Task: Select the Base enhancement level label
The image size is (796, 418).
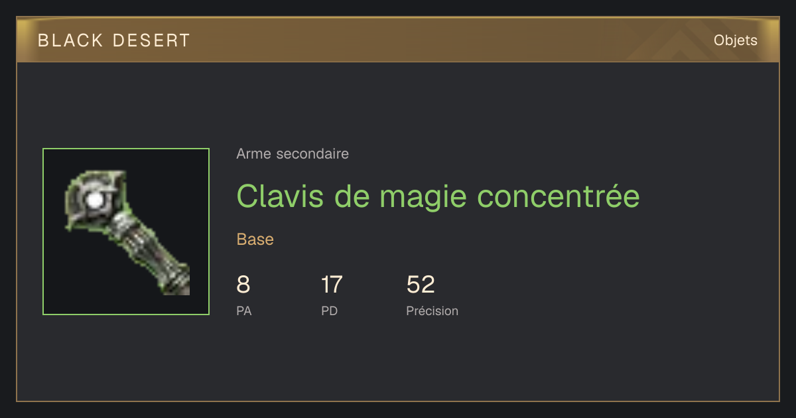Action: pyautogui.click(x=255, y=240)
